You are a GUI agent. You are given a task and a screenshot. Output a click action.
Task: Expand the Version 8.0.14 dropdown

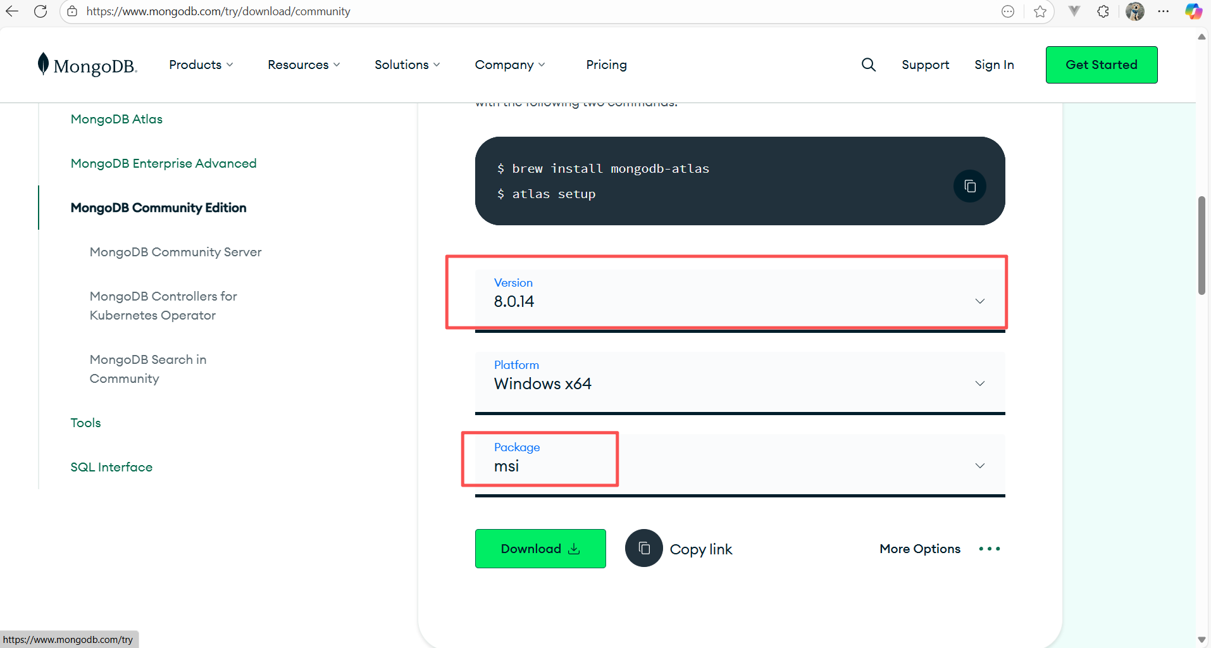coord(979,301)
